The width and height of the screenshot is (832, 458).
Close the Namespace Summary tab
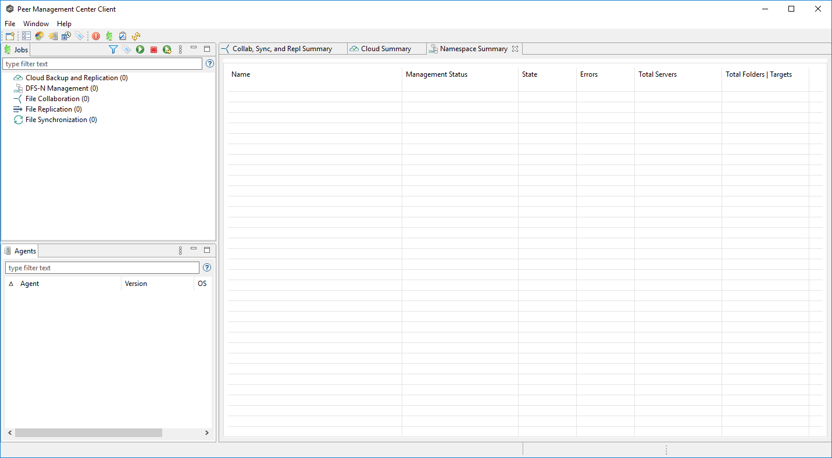click(515, 49)
